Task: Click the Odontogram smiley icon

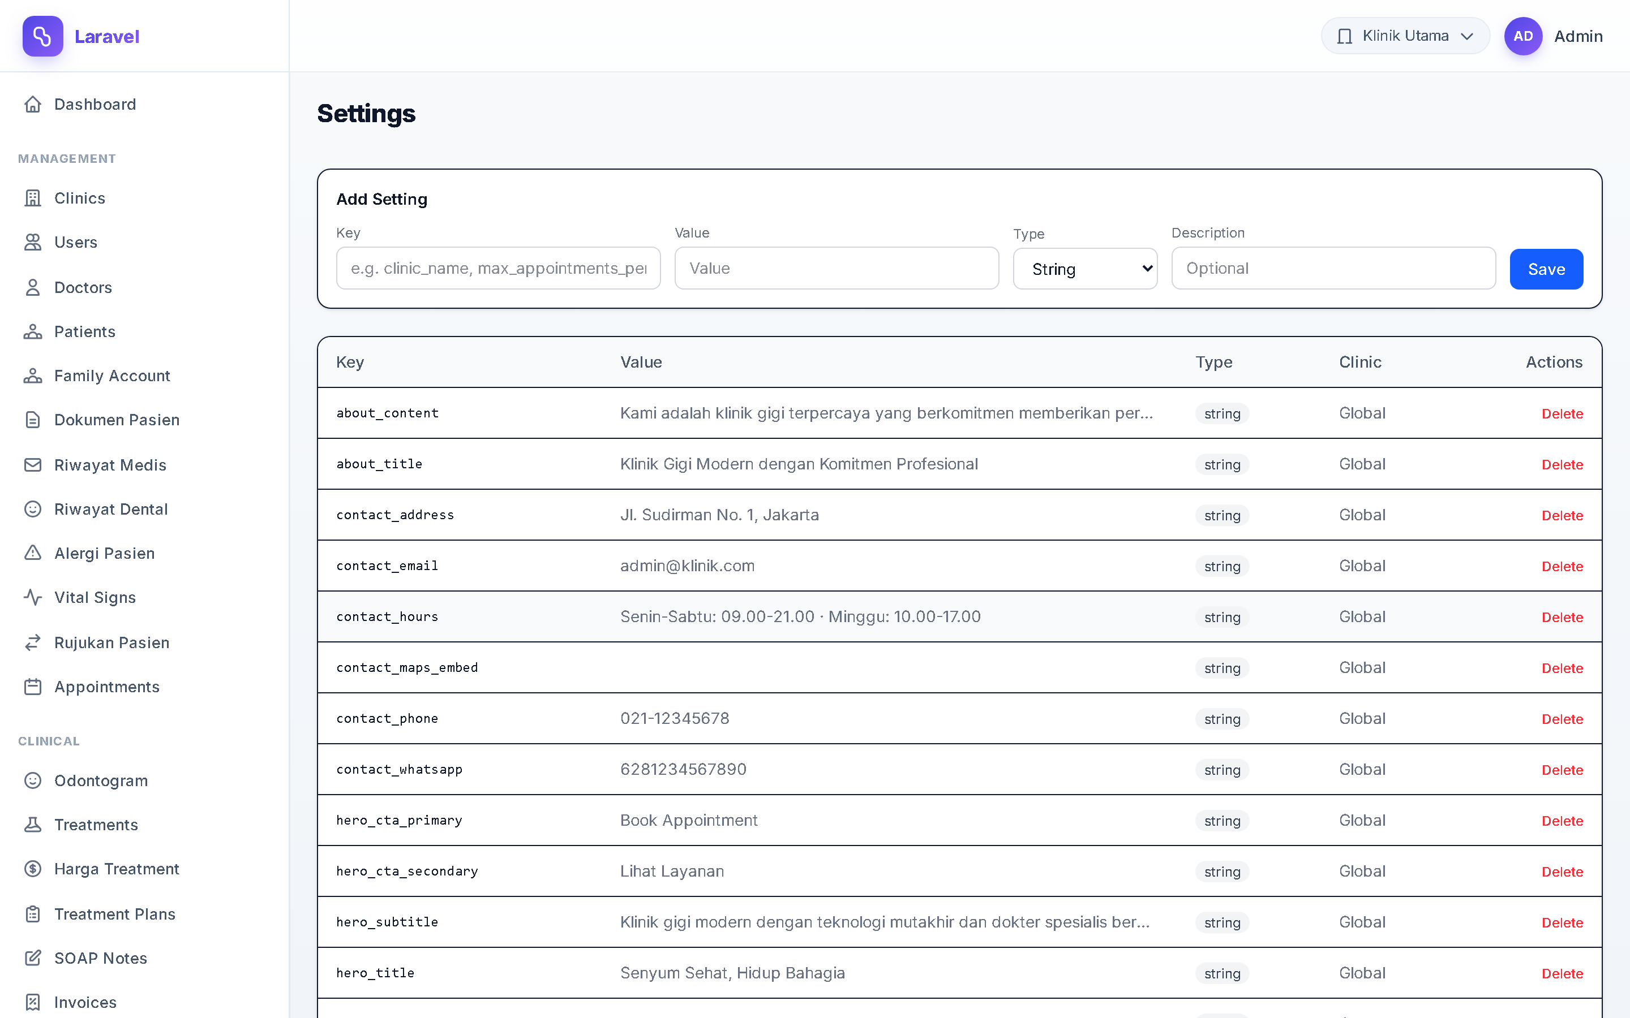Action: pyautogui.click(x=33, y=780)
